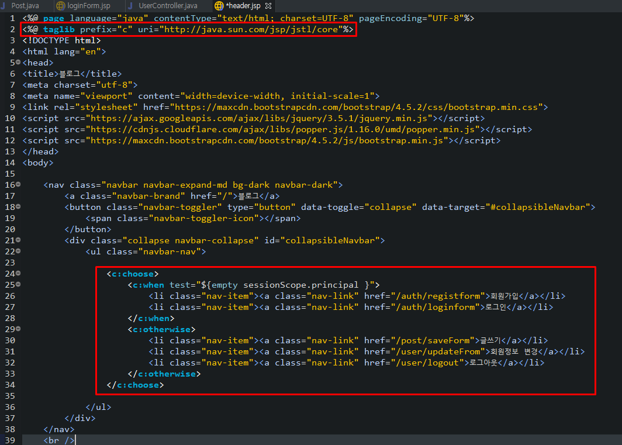Click the jstl/core URI string

251,29
